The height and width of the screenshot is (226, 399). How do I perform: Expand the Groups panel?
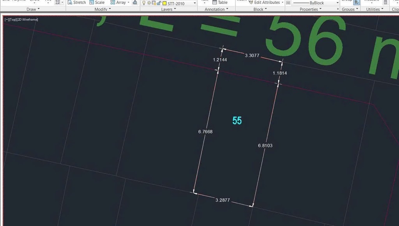point(350,9)
